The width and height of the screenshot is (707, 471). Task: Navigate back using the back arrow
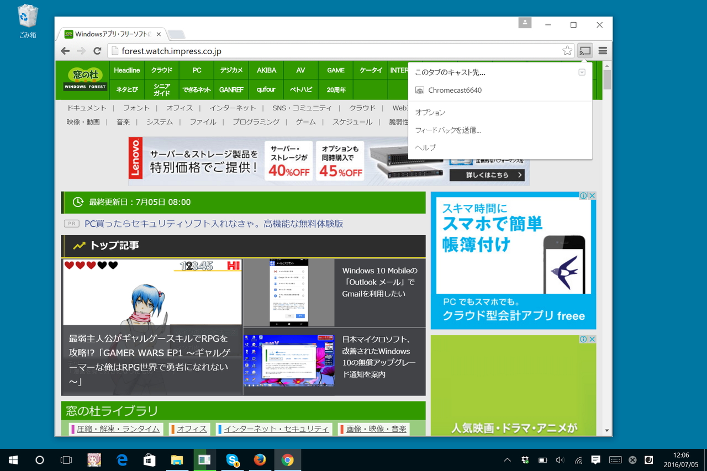65,50
